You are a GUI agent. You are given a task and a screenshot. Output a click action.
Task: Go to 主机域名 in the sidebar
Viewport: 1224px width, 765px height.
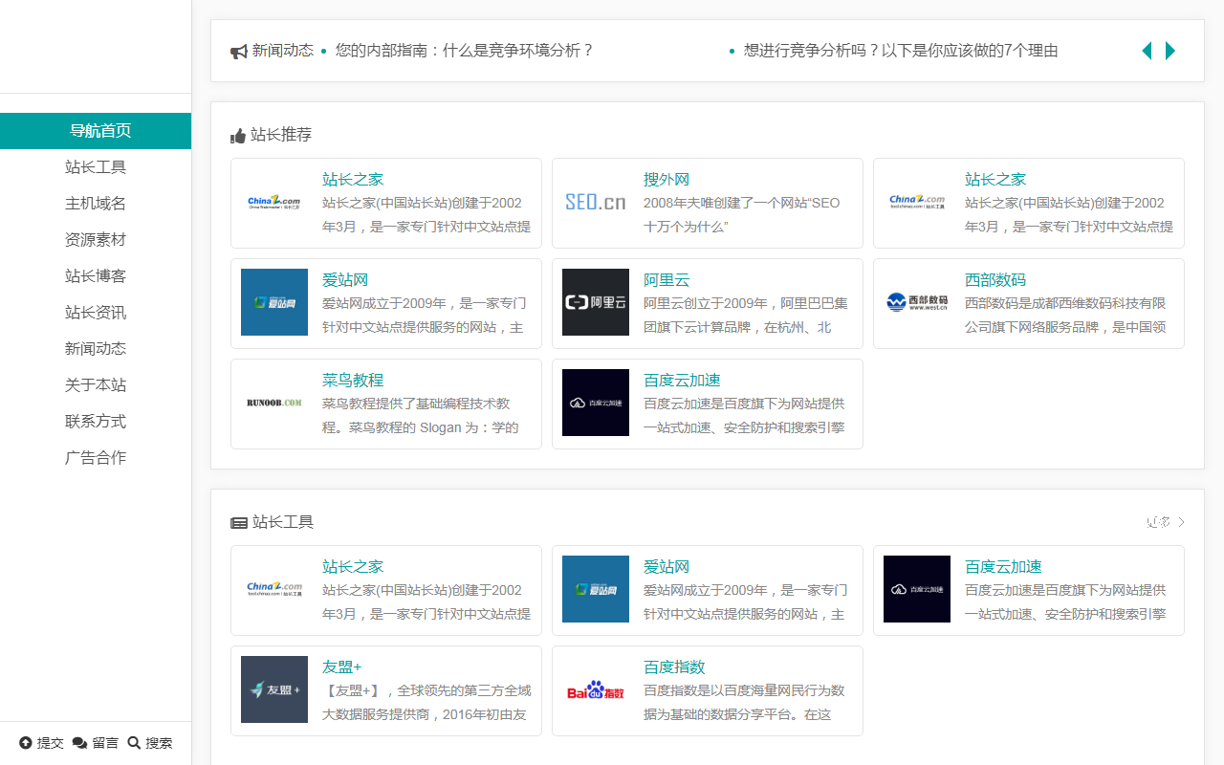point(96,204)
